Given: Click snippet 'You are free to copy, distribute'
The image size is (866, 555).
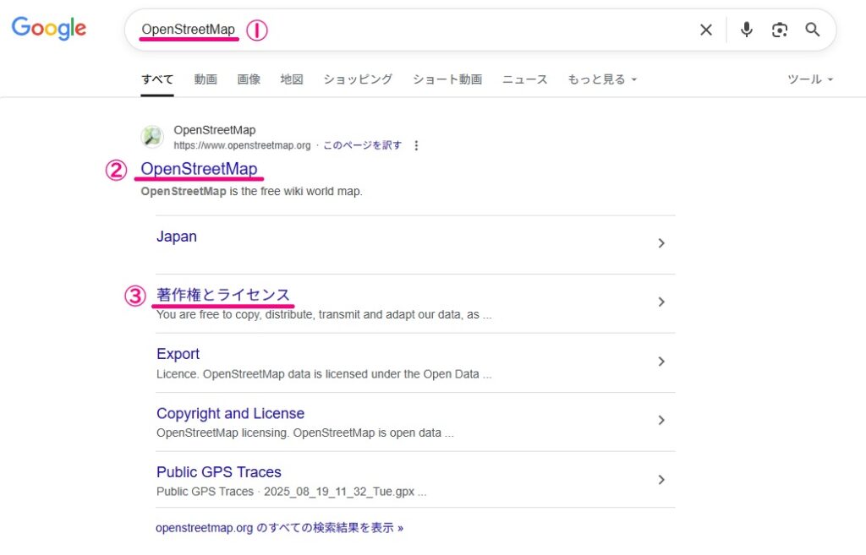Looking at the screenshot, I should 324,314.
